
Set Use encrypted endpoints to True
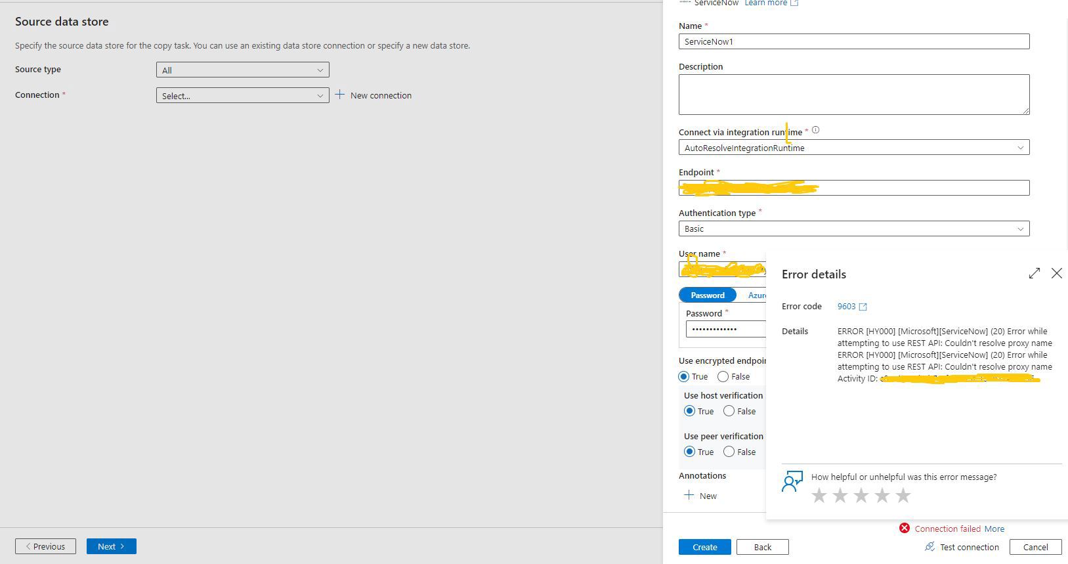point(683,376)
